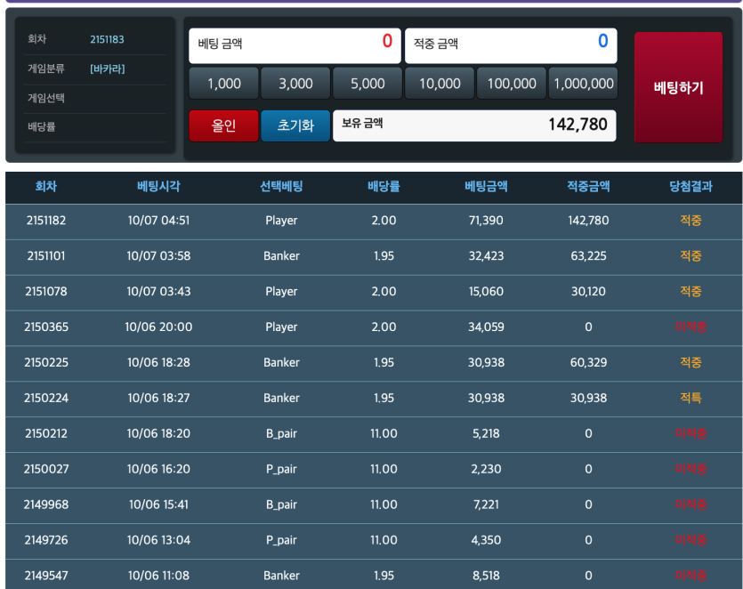The width and height of the screenshot is (743, 589).
Task: Click the [바카라] game category value
Action: click(x=108, y=69)
